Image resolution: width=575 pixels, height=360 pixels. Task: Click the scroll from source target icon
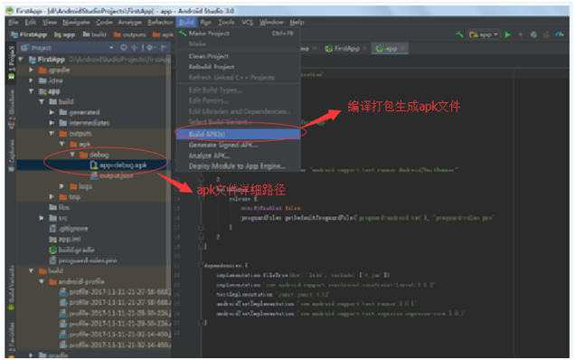(x=124, y=48)
